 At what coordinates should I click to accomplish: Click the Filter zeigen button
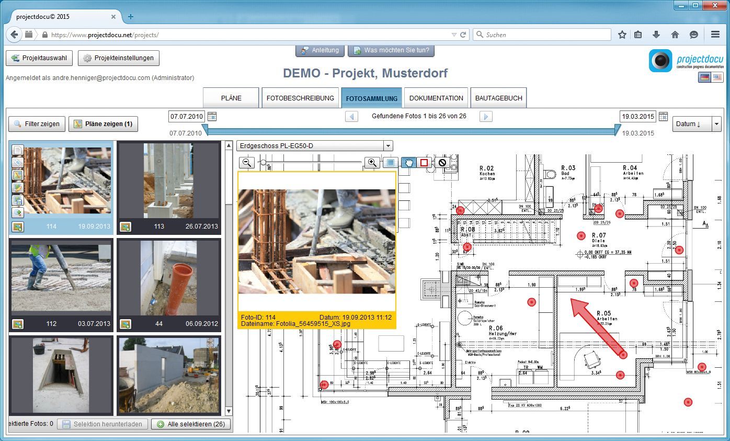(x=37, y=124)
